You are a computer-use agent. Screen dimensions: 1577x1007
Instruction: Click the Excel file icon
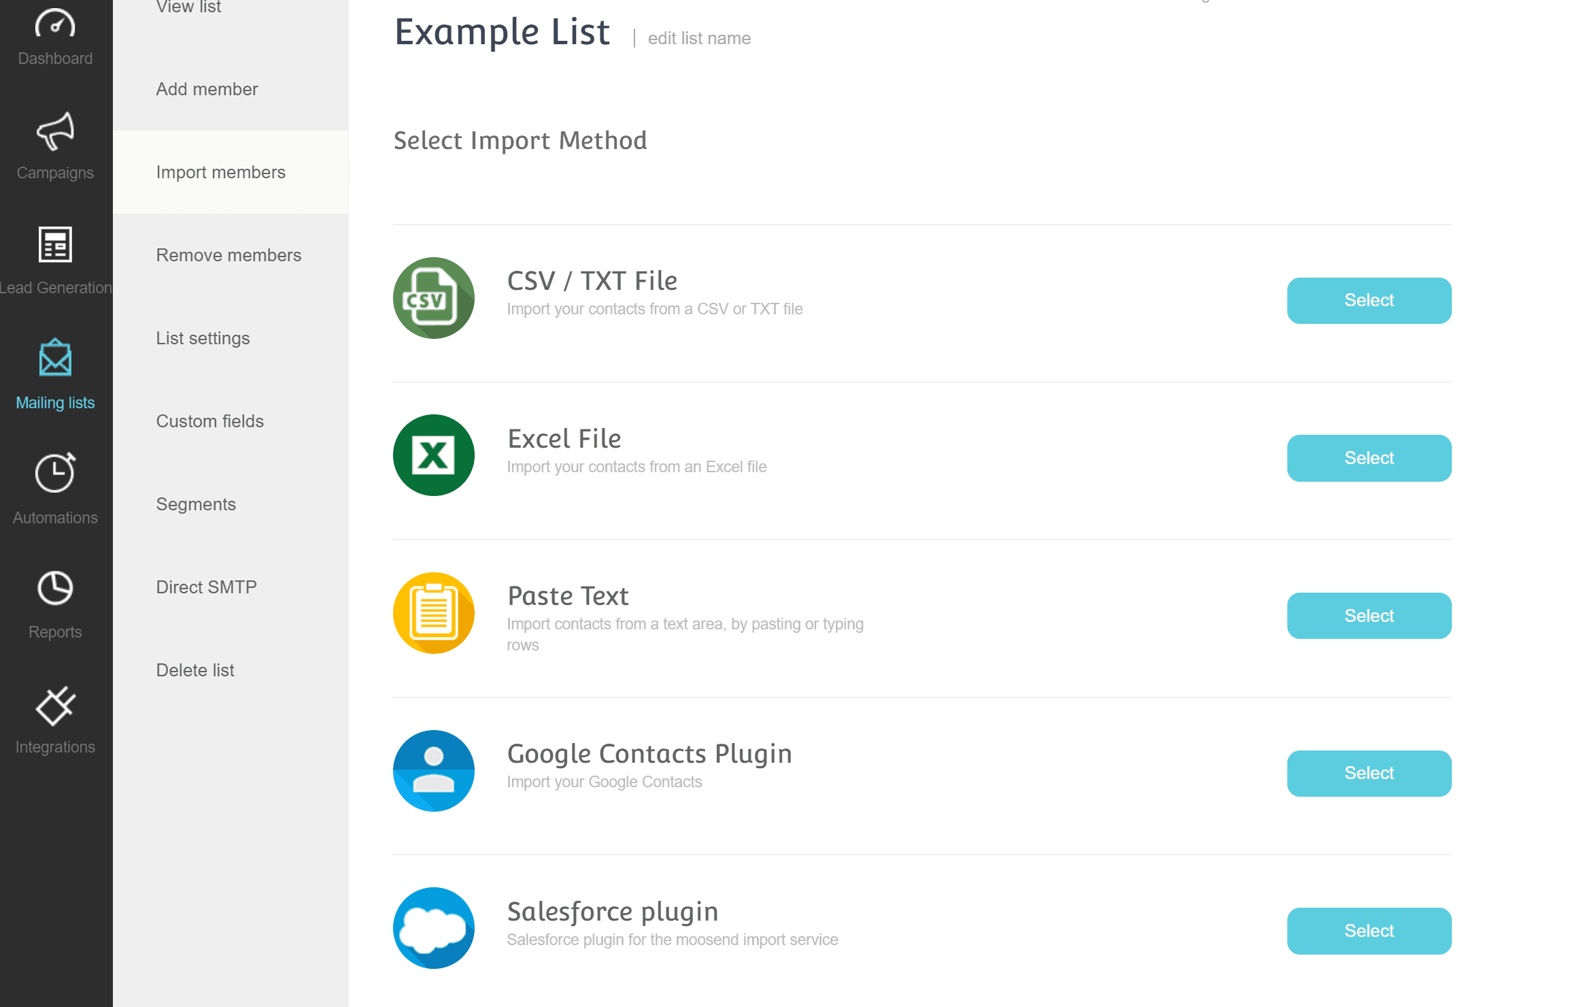click(433, 455)
